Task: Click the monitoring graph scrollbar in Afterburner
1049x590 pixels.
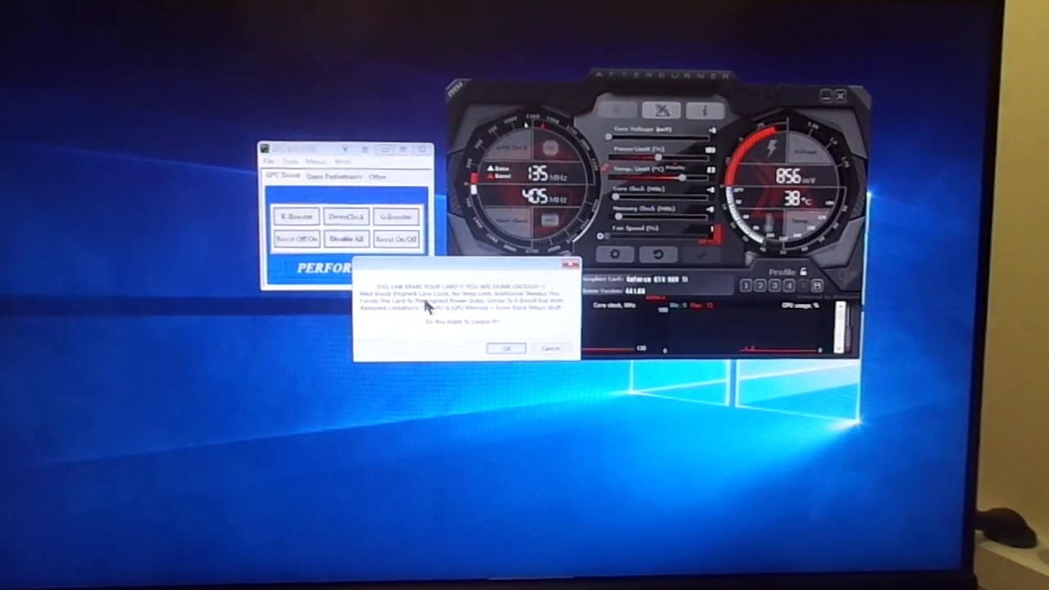Action: pyautogui.click(x=839, y=327)
